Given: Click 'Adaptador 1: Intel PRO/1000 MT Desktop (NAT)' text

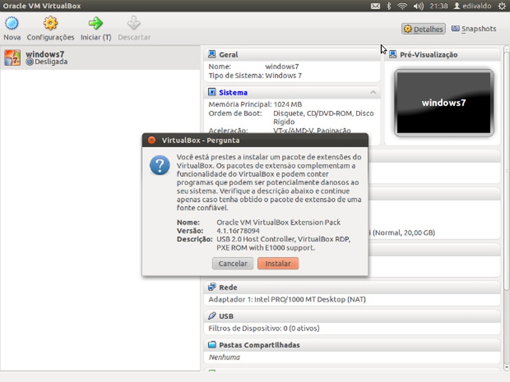Looking at the screenshot, I should coord(287,299).
